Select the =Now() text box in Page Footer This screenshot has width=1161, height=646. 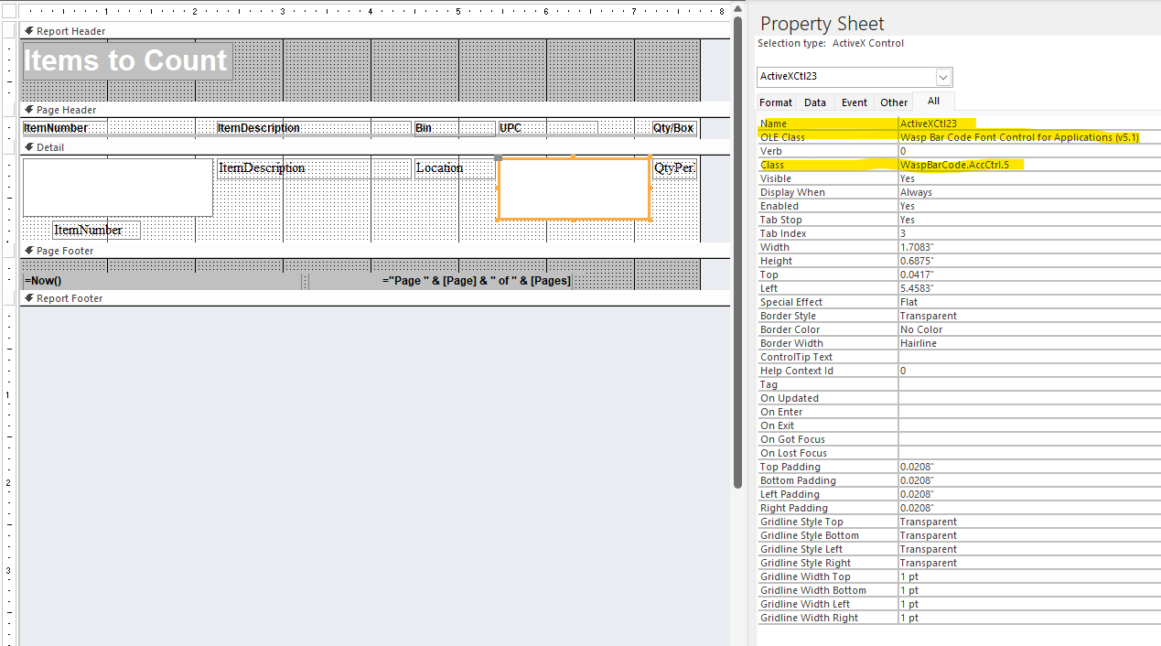tap(162, 281)
